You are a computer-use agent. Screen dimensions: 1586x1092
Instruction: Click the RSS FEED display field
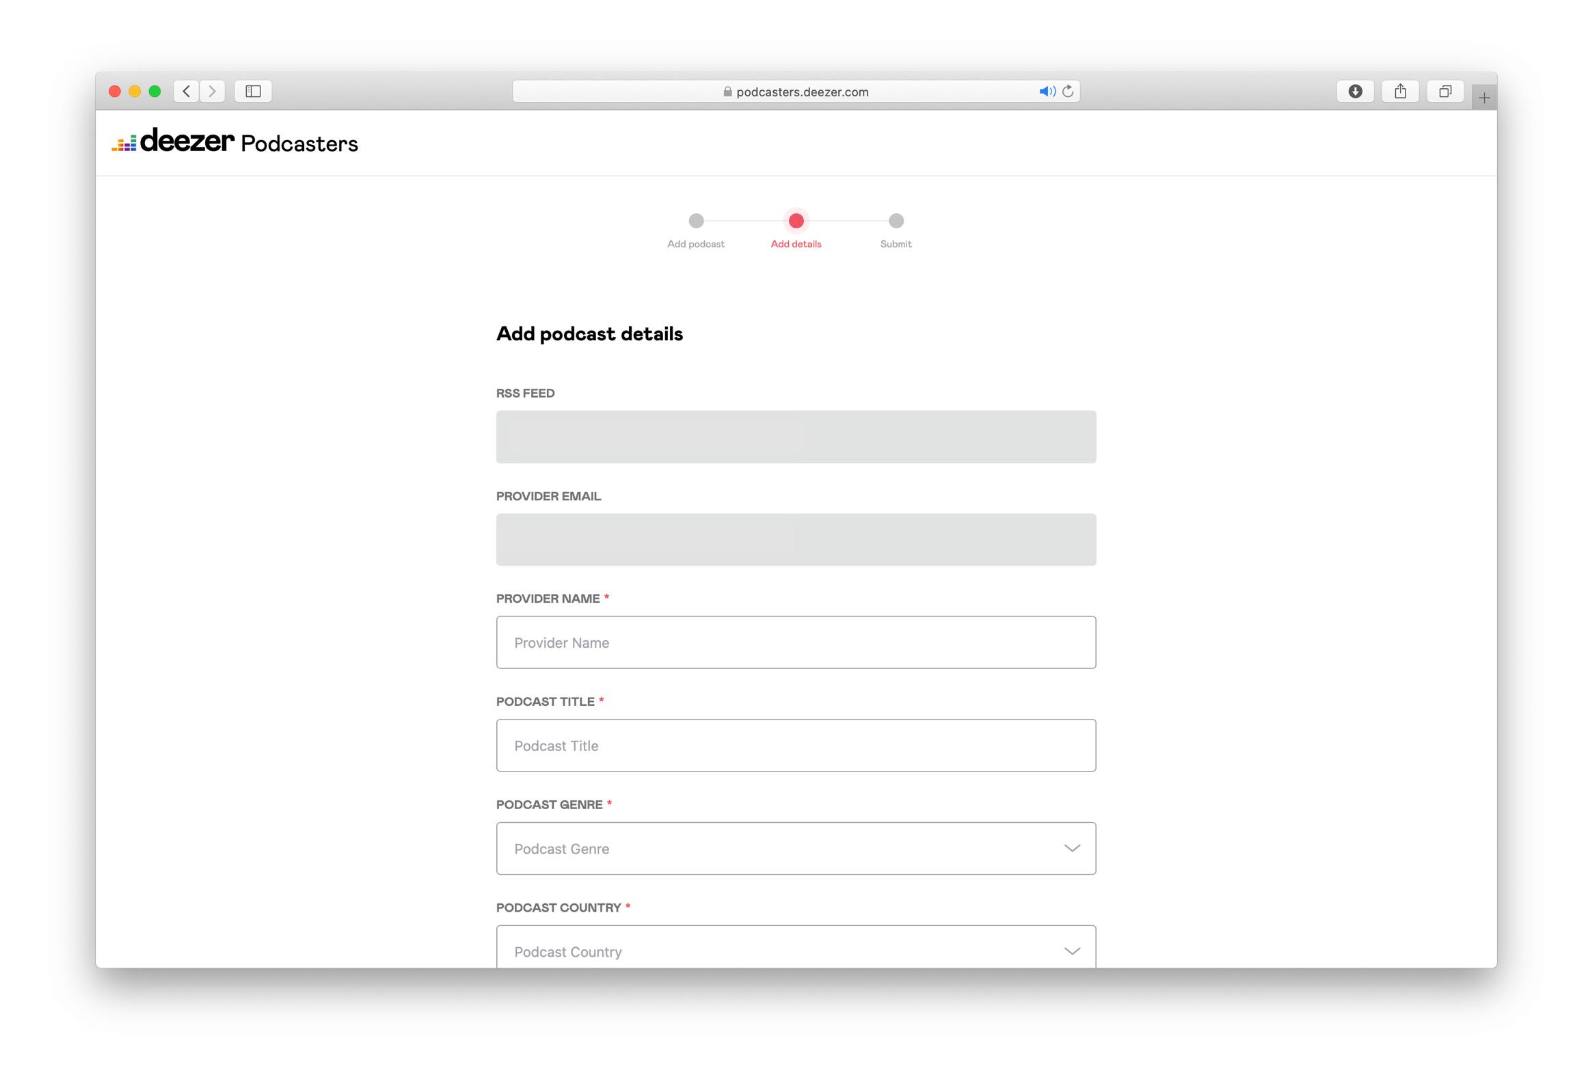point(796,436)
